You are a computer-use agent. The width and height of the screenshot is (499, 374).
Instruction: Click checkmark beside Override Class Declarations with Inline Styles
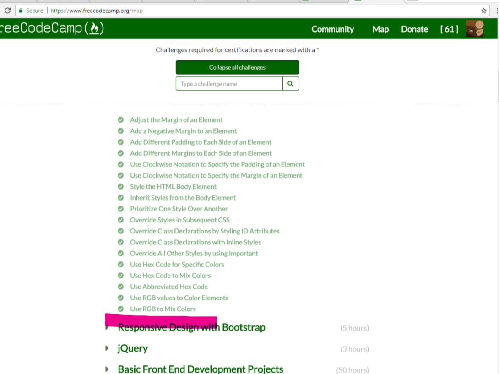120,242
